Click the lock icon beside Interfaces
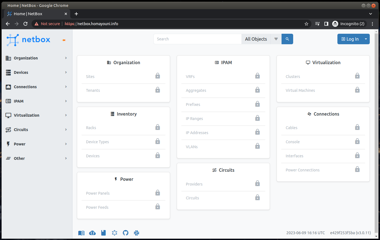Image resolution: width=380 pixels, height=240 pixels. click(x=357, y=155)
